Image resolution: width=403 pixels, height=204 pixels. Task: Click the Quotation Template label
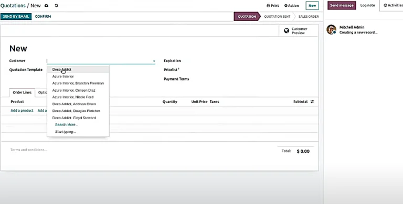[x=26, y=70]
